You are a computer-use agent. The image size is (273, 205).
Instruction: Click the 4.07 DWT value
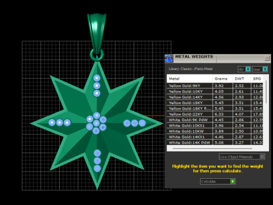(239, 114)
